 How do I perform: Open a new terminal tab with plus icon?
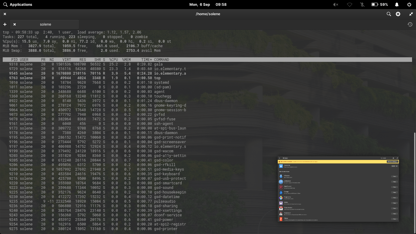pos(5,24)
